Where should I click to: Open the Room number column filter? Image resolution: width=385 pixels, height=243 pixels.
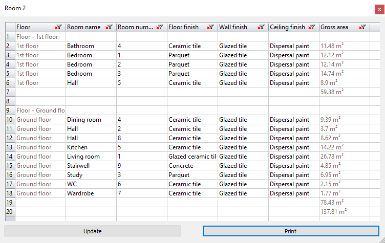[x=159, y=27]
